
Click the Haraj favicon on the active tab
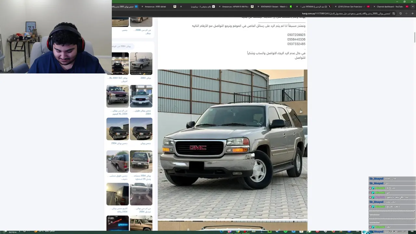136,6
